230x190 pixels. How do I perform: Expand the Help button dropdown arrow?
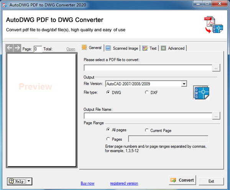pyautogui.click(x=29, y=181)
